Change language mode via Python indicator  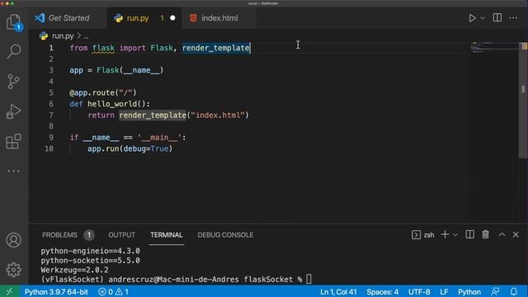[469, 291]
